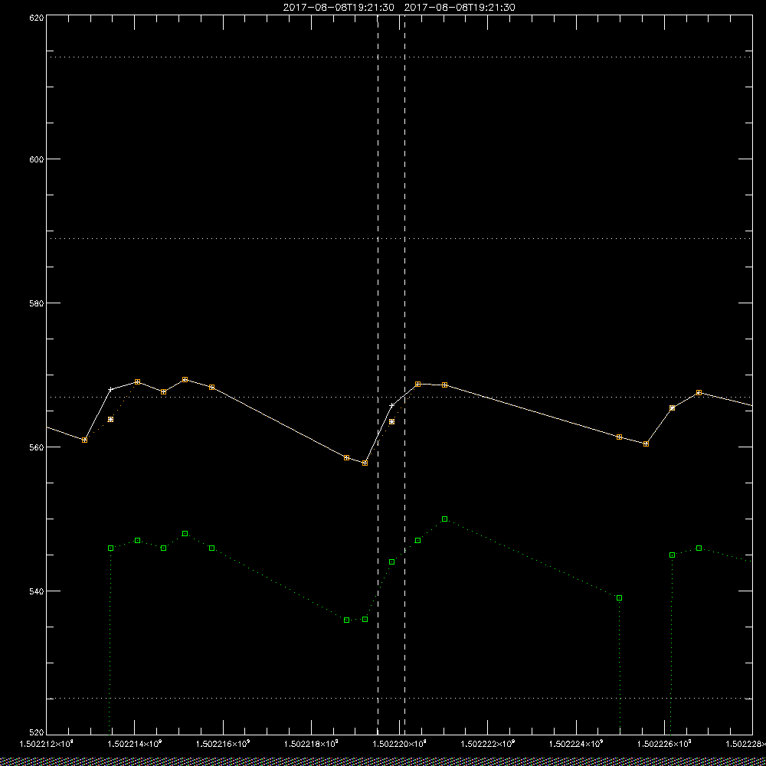Select the highest green square data point near 550
The width and height of the screenshot is (766, 766).
pos(444,519)
